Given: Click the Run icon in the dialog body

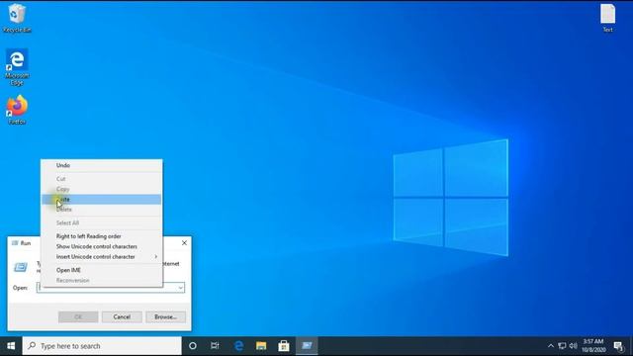Looking at the screenshot, I should 20,267.
